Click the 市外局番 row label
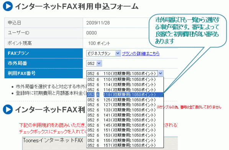Image resolution: width=229 pixels, height=150 pixels. [x=44, y=63]
